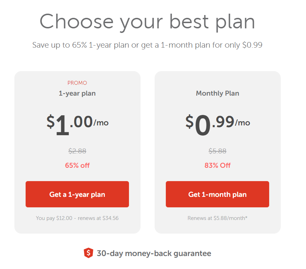The image size is (306, 269).
Task: Click the Get a 1-year plan button
Action: click(x=77, y=194)
